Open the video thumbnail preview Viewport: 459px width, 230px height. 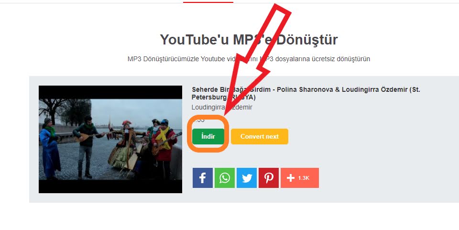[110, 139]
